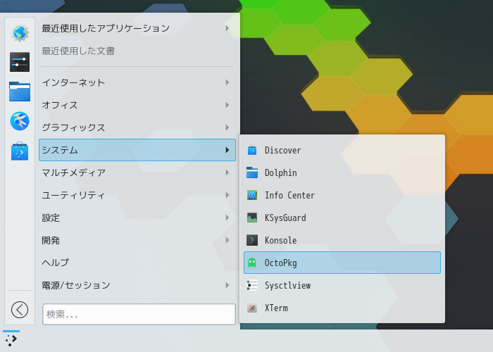
Task: Expand the 開発 category arrow
Action: [x=227, y=240]
